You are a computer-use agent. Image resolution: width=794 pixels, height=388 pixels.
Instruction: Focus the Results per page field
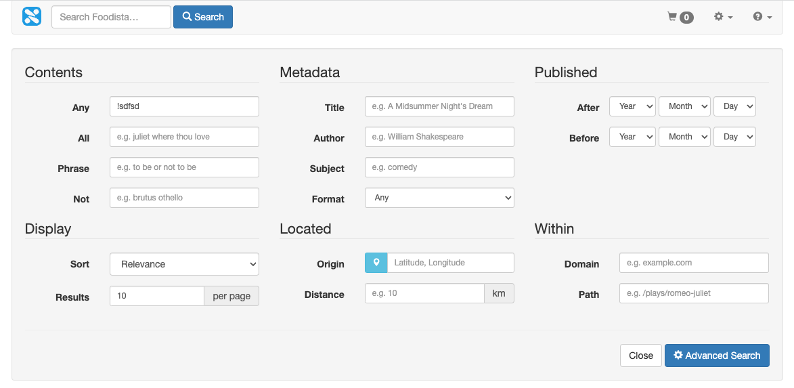pos(156,296)
